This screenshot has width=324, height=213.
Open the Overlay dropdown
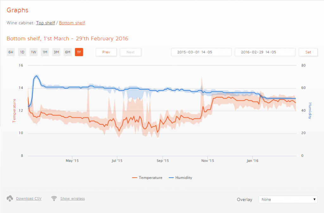288,199
